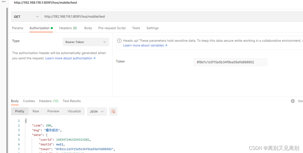Click the request title URL at the top
Screen dimensions: 303x153
(45, 3)
